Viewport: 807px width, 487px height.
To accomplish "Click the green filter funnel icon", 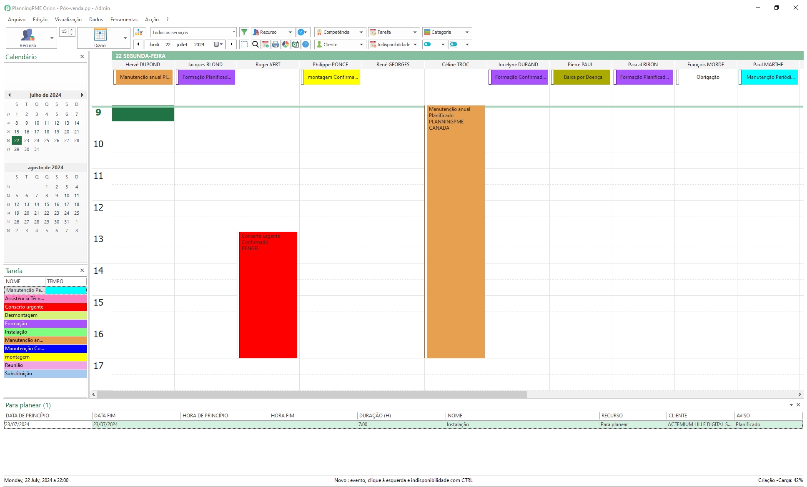I will 244,32.
